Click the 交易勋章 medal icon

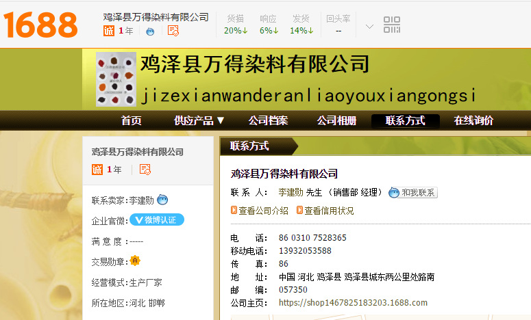point(135,261)
